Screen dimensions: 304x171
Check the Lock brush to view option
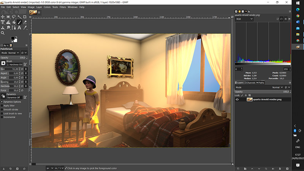point(2,114)
